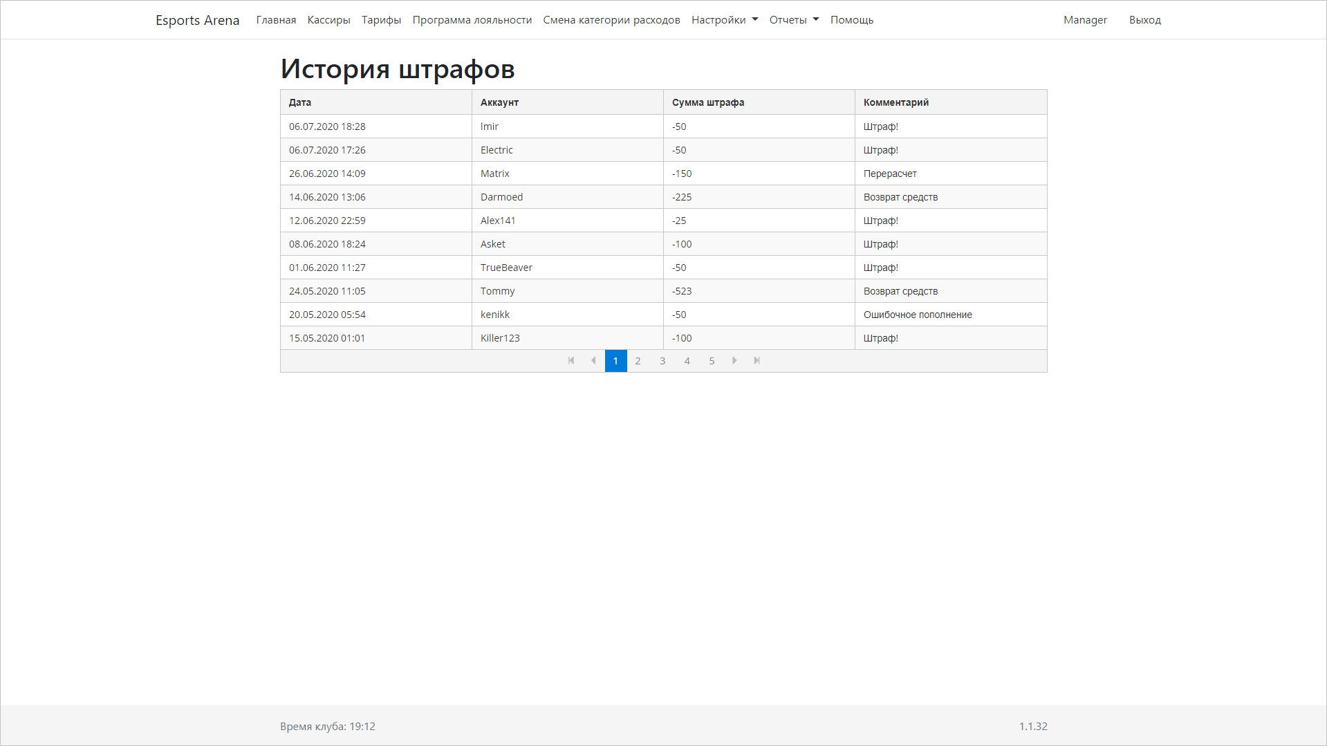Screen dimensions: 1327x746
Task: Navigate to Тарифы menu item
Action: (x=381, y=20)
